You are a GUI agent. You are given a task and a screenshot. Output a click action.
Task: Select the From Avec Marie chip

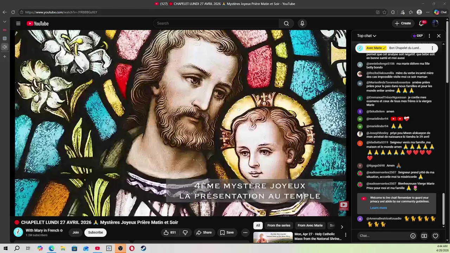(x=310, y=226)
